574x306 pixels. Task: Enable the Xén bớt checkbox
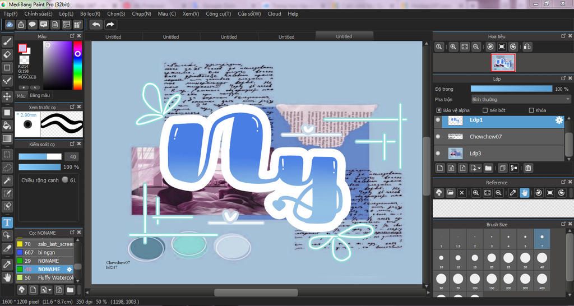point(485,110)
